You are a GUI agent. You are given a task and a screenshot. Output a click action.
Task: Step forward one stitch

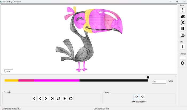(x=46, y=99)
